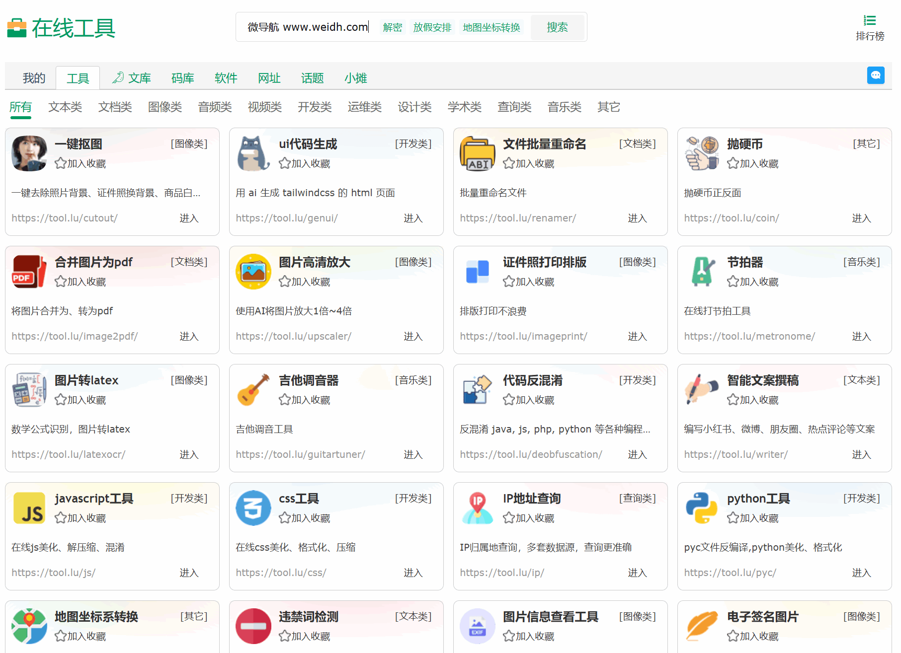The image size is (901, 653).
Task: Click the css工具 CSS3 icon
Action: [253, 508]
